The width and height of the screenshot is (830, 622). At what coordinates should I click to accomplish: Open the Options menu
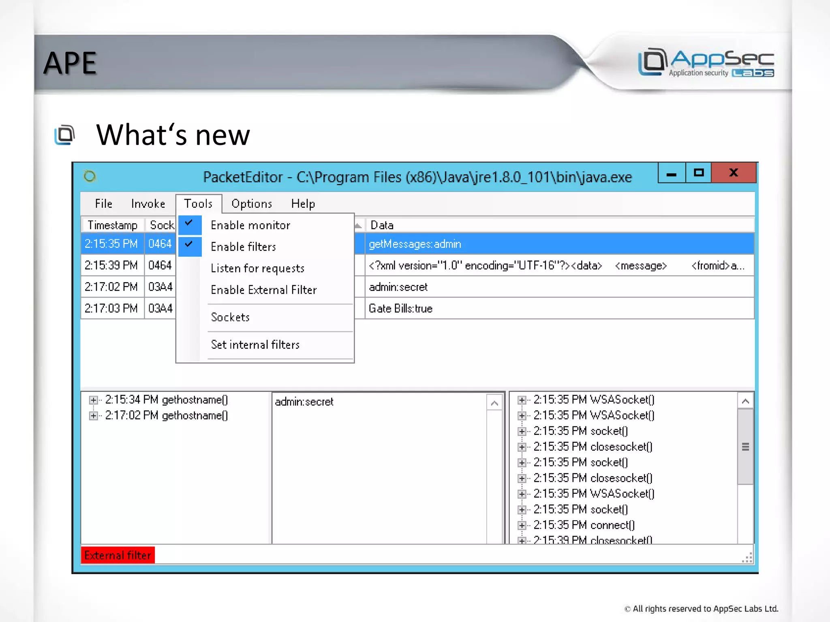click(251, 204)
